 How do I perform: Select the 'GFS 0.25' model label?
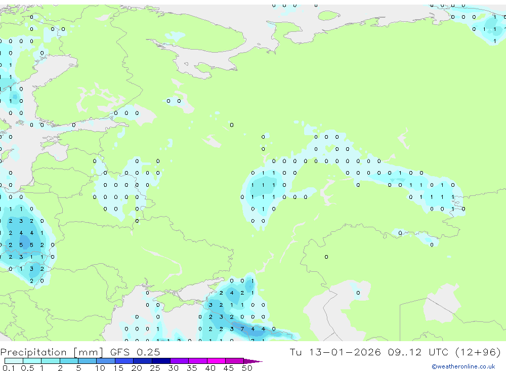click(135, 352)
